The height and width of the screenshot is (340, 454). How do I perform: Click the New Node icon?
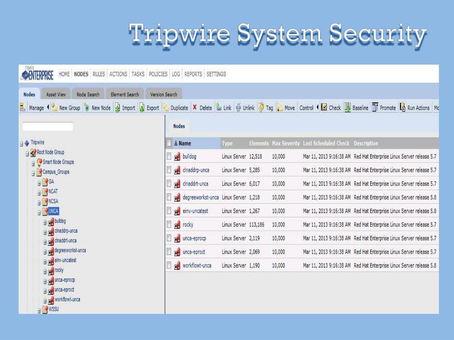(86, 108)
